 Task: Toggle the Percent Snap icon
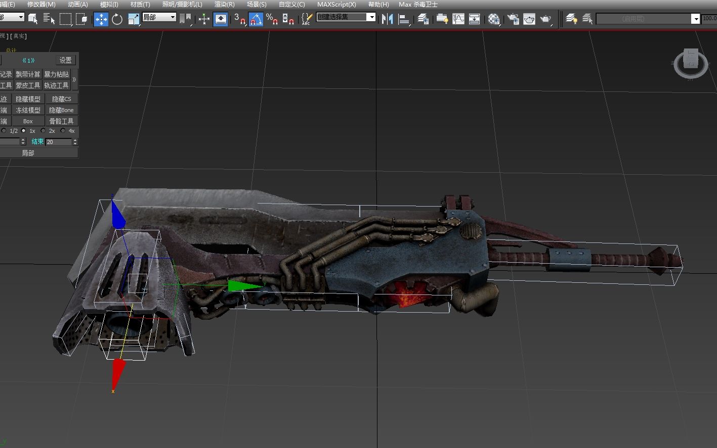(x=272, y=19)
